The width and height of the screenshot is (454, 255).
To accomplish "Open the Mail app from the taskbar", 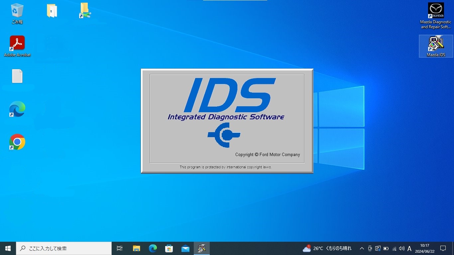I will pyautogui.click(x=185, y=248).
